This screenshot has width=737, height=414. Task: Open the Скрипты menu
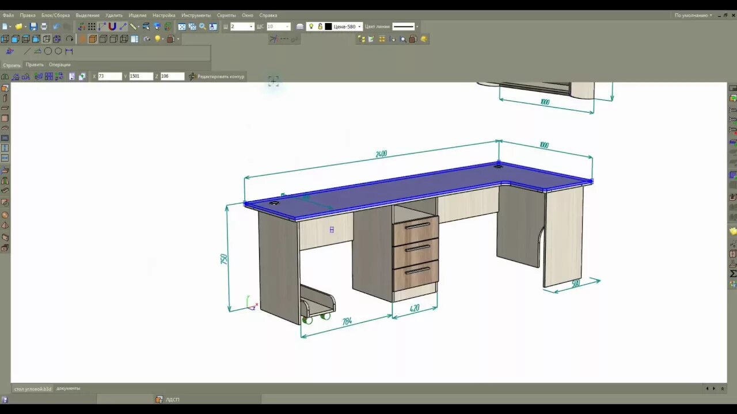(226, 16)
